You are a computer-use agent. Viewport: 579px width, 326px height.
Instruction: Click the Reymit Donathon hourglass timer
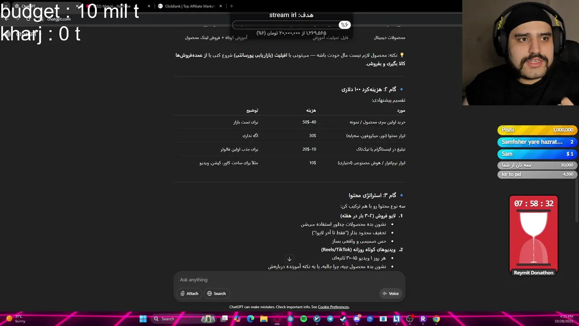coord(533,235)
